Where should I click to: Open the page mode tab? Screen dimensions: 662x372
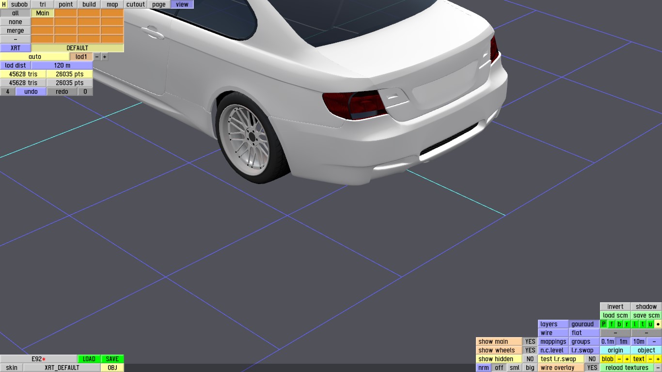click(x=159, y=4)
